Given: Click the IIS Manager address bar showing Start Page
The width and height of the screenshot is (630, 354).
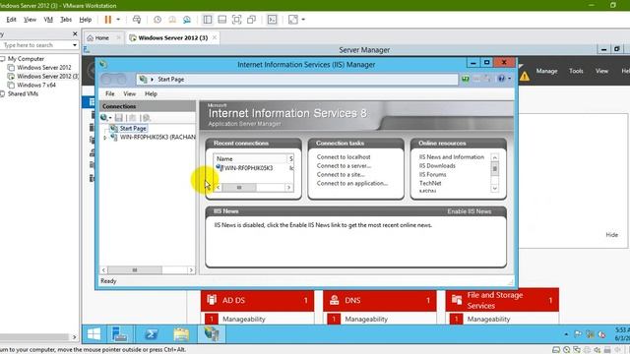Looking at the screenshot, I should pyautogui.click(x=297, y=80).
